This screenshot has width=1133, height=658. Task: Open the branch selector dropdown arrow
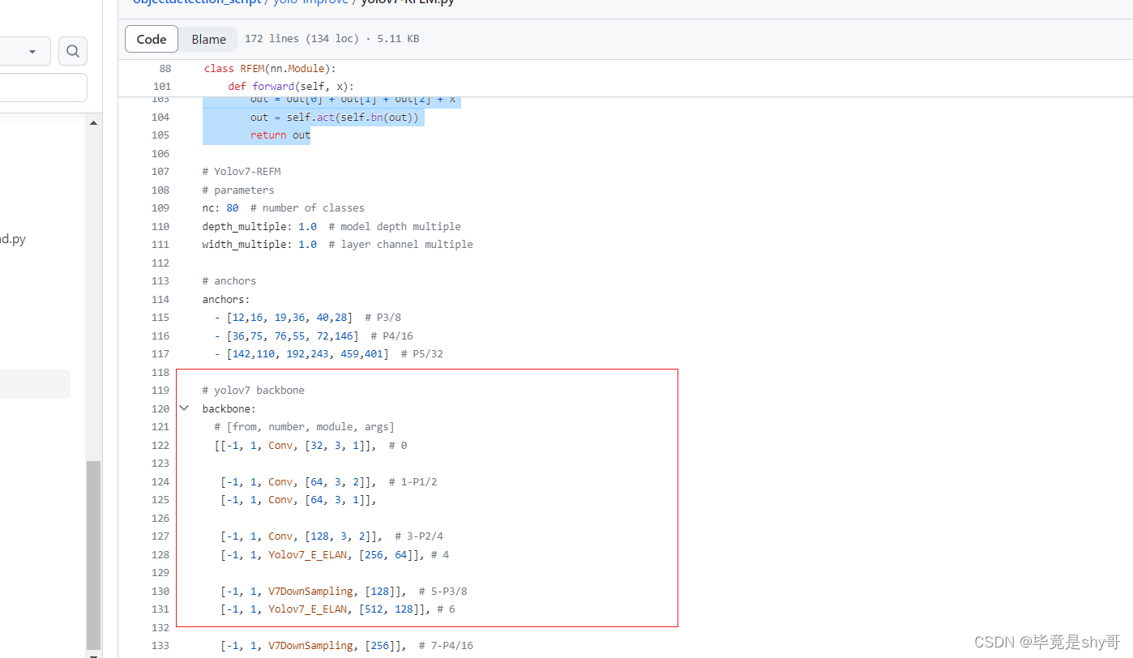[x=32, y=51]
